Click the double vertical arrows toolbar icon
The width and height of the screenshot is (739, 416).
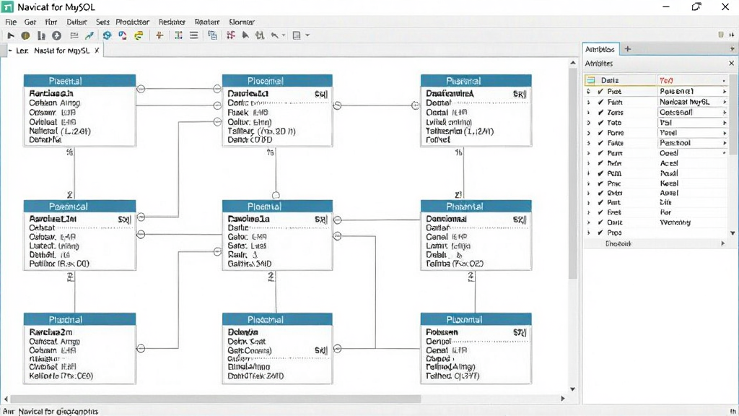(x=260, y=35)
